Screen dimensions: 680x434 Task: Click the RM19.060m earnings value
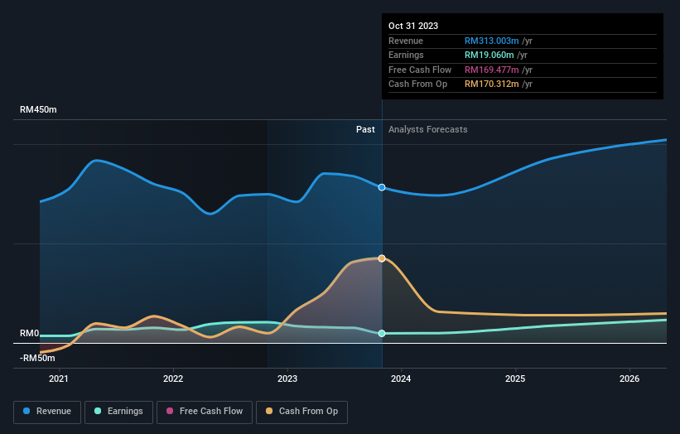tap(490, 55)
